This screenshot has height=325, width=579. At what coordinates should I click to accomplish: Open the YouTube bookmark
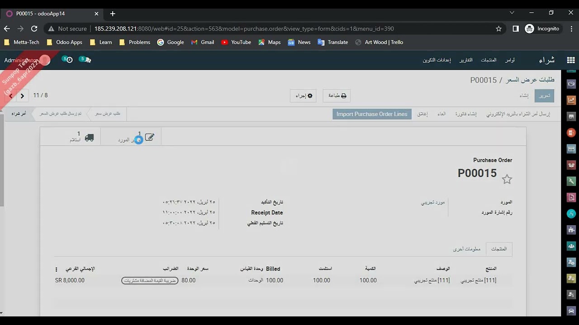[236, 42]
